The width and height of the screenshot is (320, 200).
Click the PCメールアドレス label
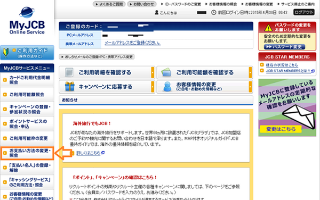[80, 35]
